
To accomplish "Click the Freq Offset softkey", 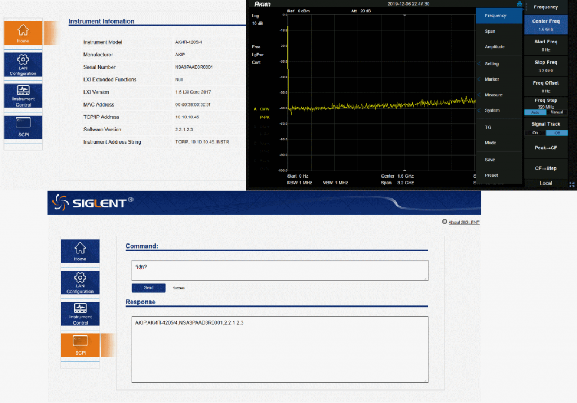I will coord(545,87).
